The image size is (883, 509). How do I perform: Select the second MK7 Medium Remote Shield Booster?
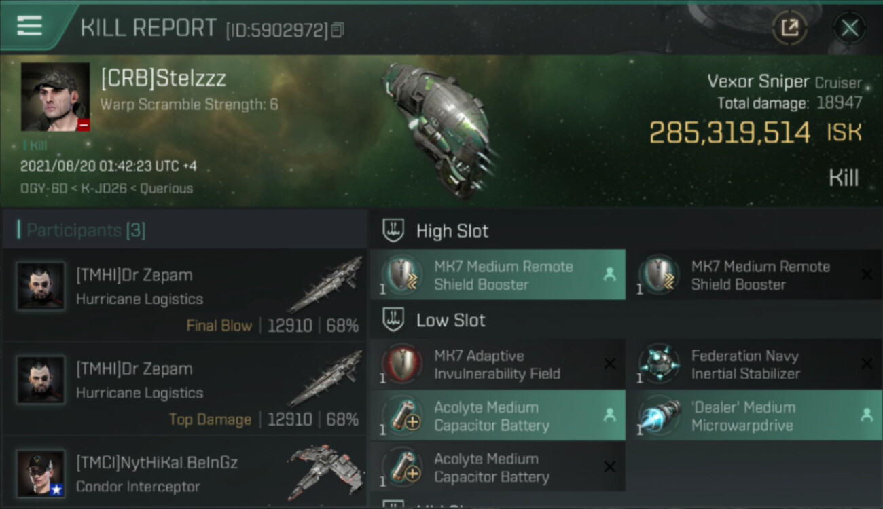754,275
